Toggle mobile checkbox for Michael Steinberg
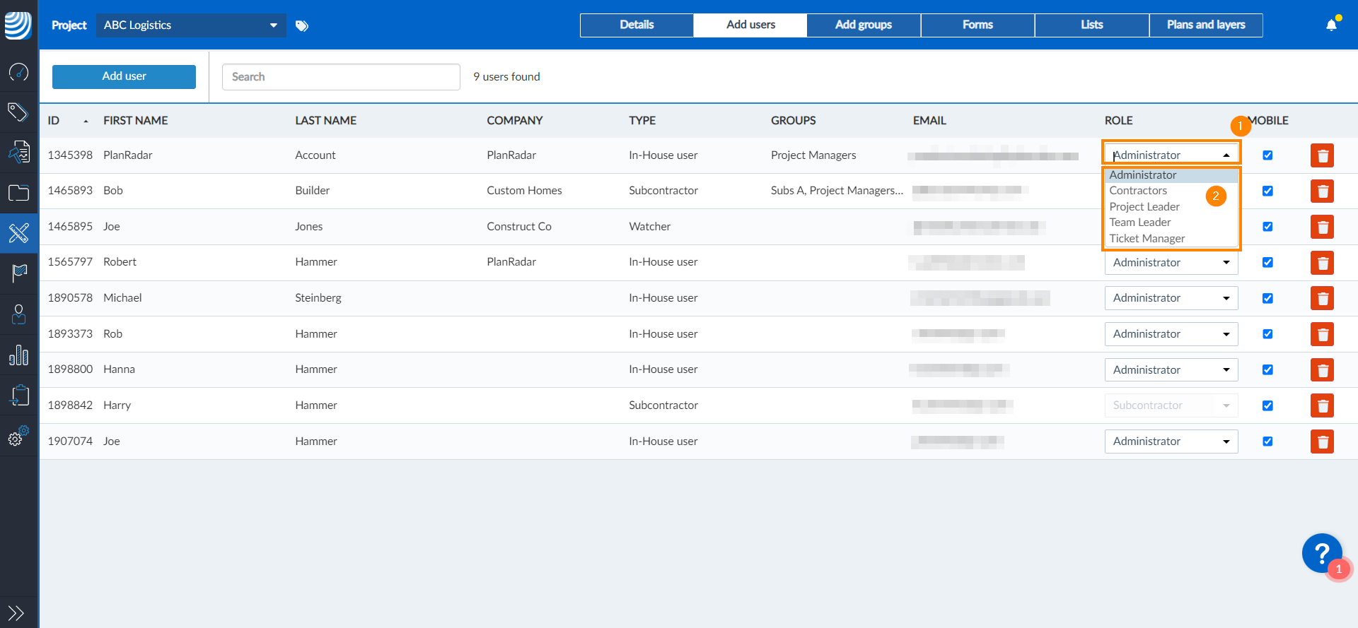This screenshot has height=628, width=1358. pyautogui.click(x=1267, y=298)
